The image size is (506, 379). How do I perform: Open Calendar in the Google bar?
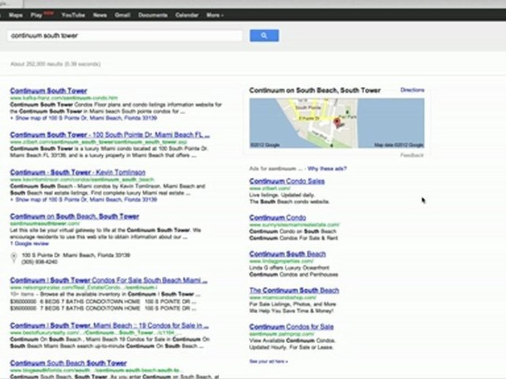(187, 15)
